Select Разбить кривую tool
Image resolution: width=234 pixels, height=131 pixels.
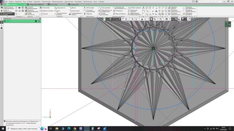pos(135,8)
